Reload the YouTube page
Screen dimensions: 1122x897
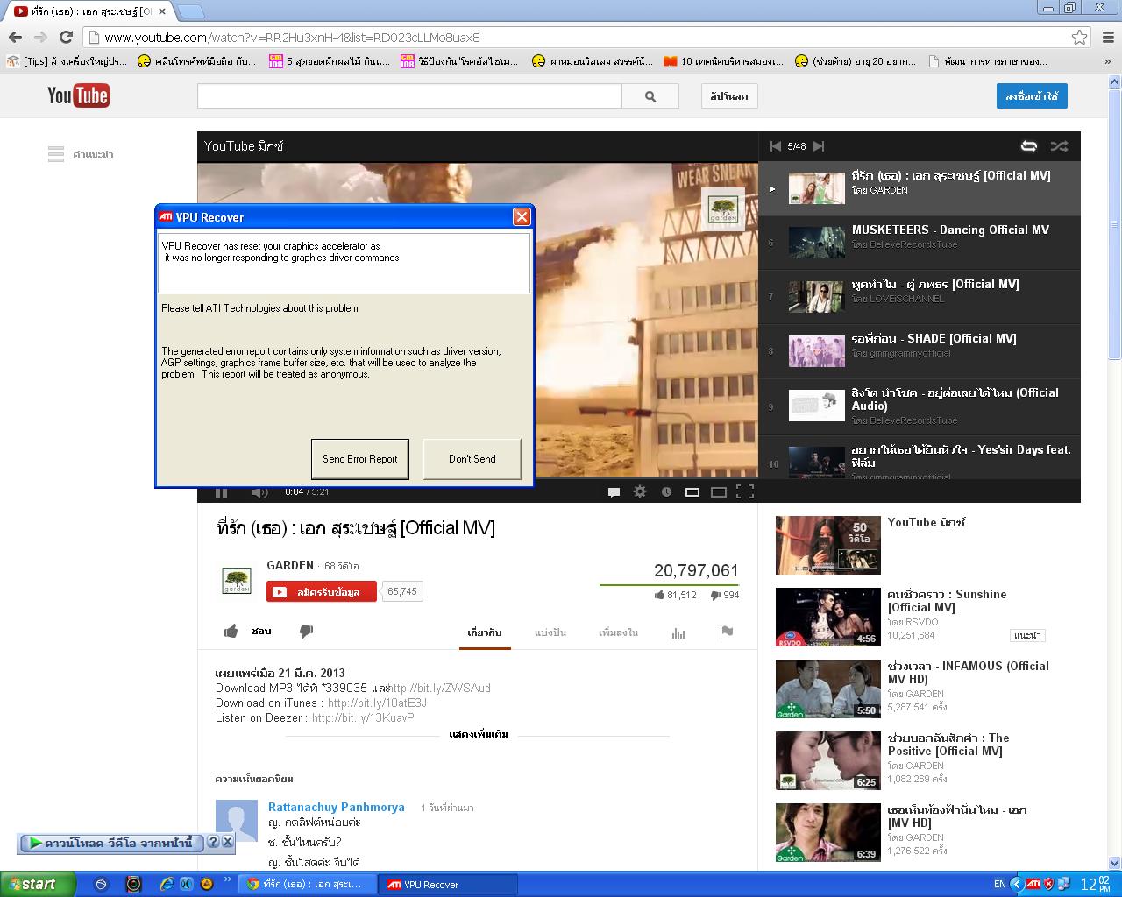[x=66, y=37]
